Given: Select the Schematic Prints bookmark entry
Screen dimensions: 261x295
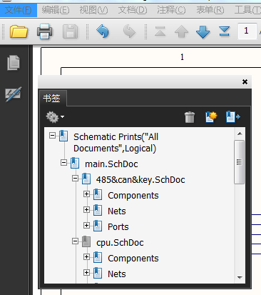Looking at the screenshot, I should [116, 143].
